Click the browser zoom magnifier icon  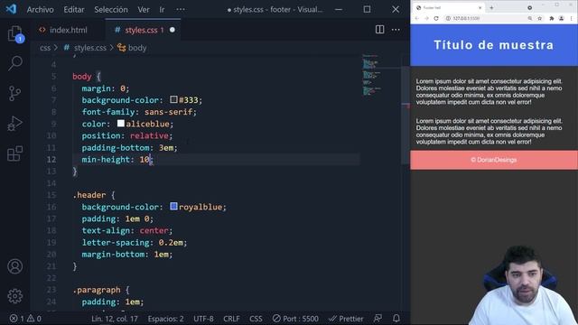(530, 18)
